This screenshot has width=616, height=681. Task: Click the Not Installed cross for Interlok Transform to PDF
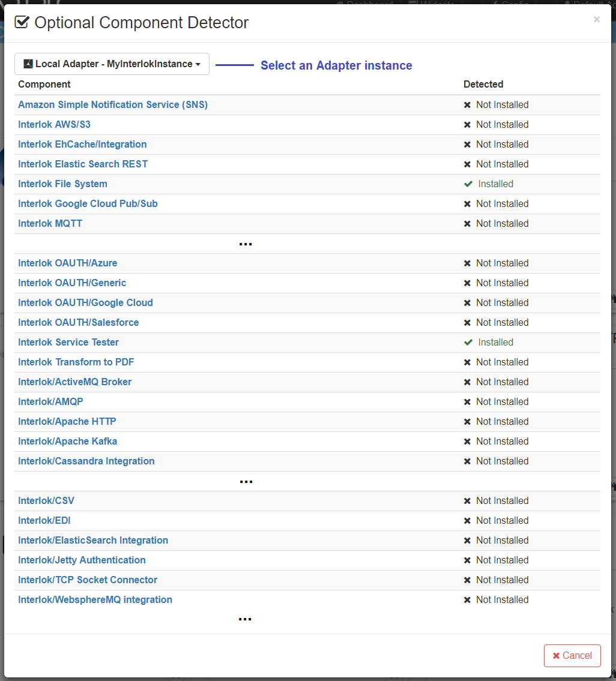pos(467,362)
